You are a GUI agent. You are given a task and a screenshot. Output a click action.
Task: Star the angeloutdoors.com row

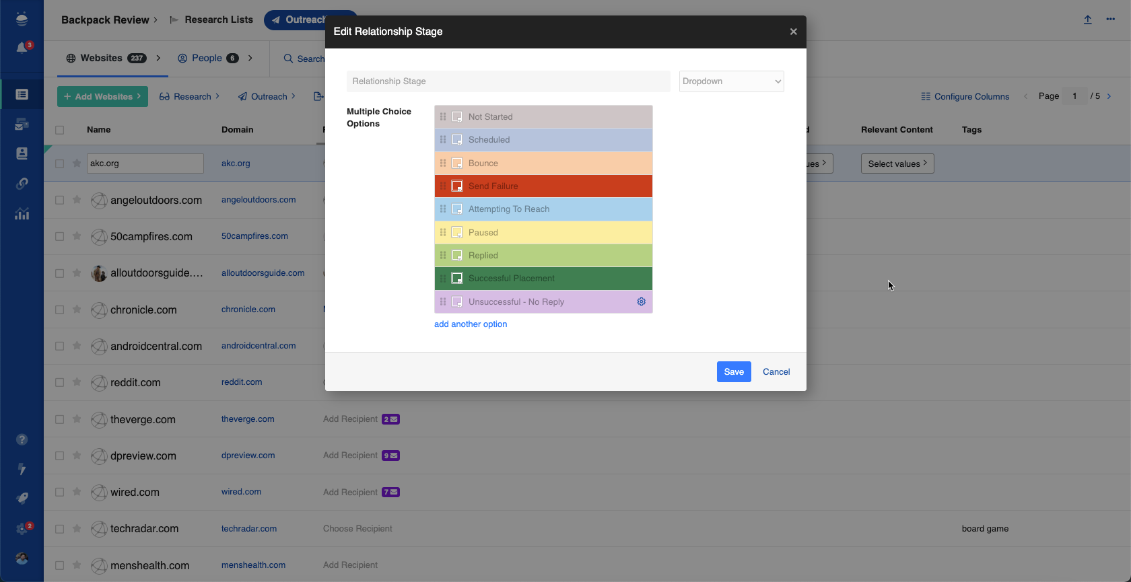pyautogui.click(x=77, y=200)
